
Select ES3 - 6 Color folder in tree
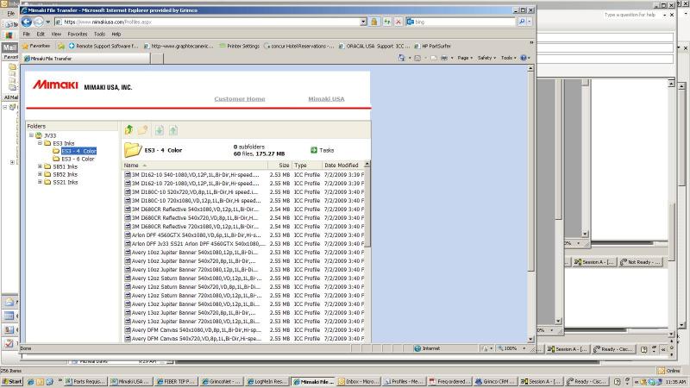[x=78, y=159]
